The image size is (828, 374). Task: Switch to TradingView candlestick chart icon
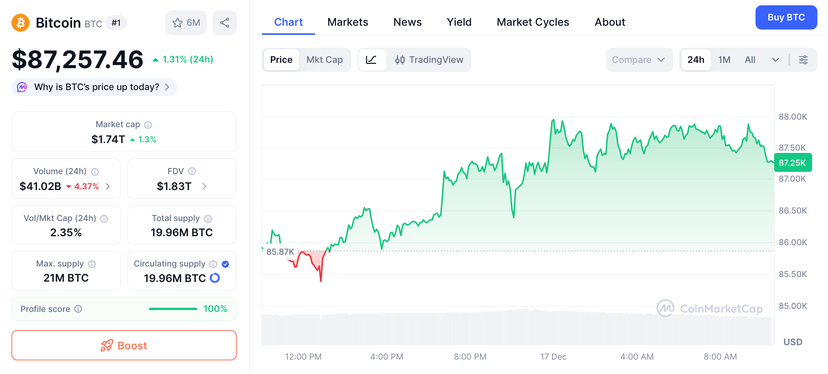(x=400, y=59)
